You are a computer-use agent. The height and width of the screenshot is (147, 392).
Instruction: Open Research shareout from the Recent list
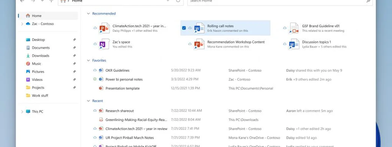pos(119,111)
